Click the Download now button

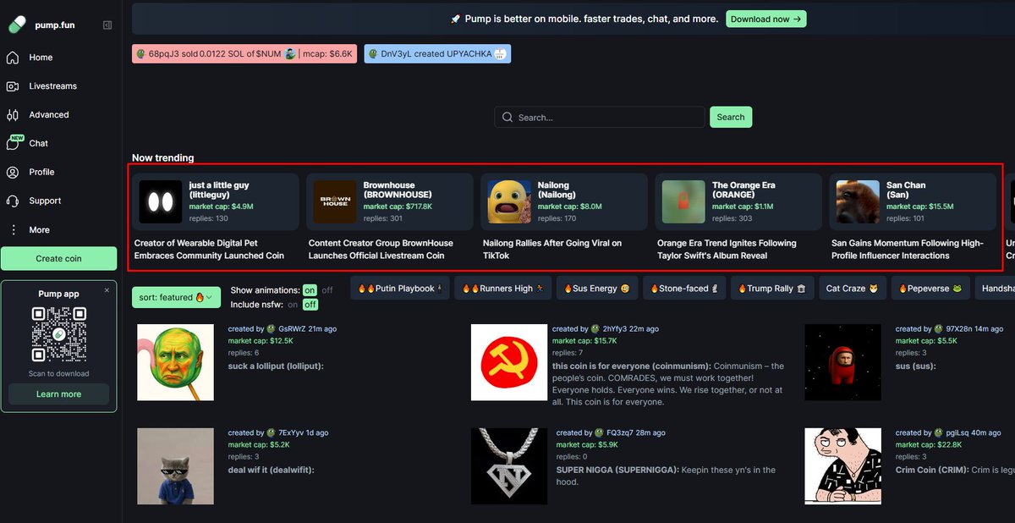(x=766, y=19)
